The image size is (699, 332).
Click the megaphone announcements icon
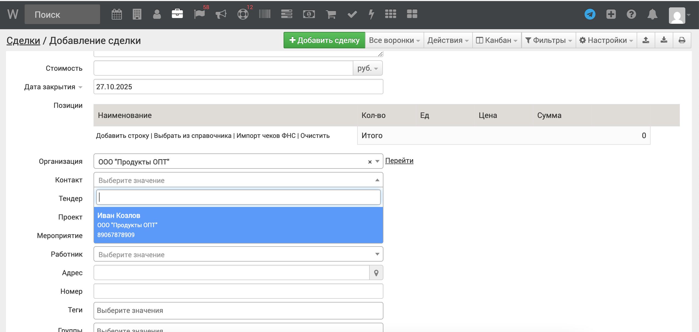(221, 14)
